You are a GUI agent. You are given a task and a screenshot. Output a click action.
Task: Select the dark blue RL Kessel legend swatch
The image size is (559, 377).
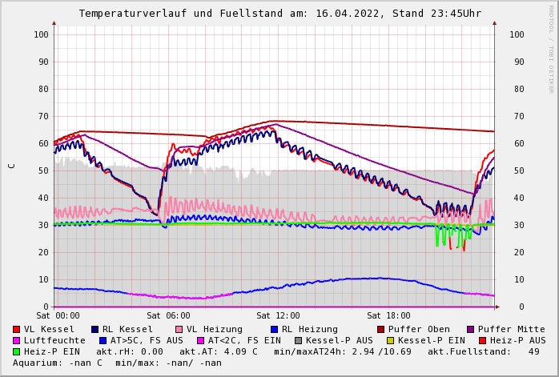click(x=95, y=329)
